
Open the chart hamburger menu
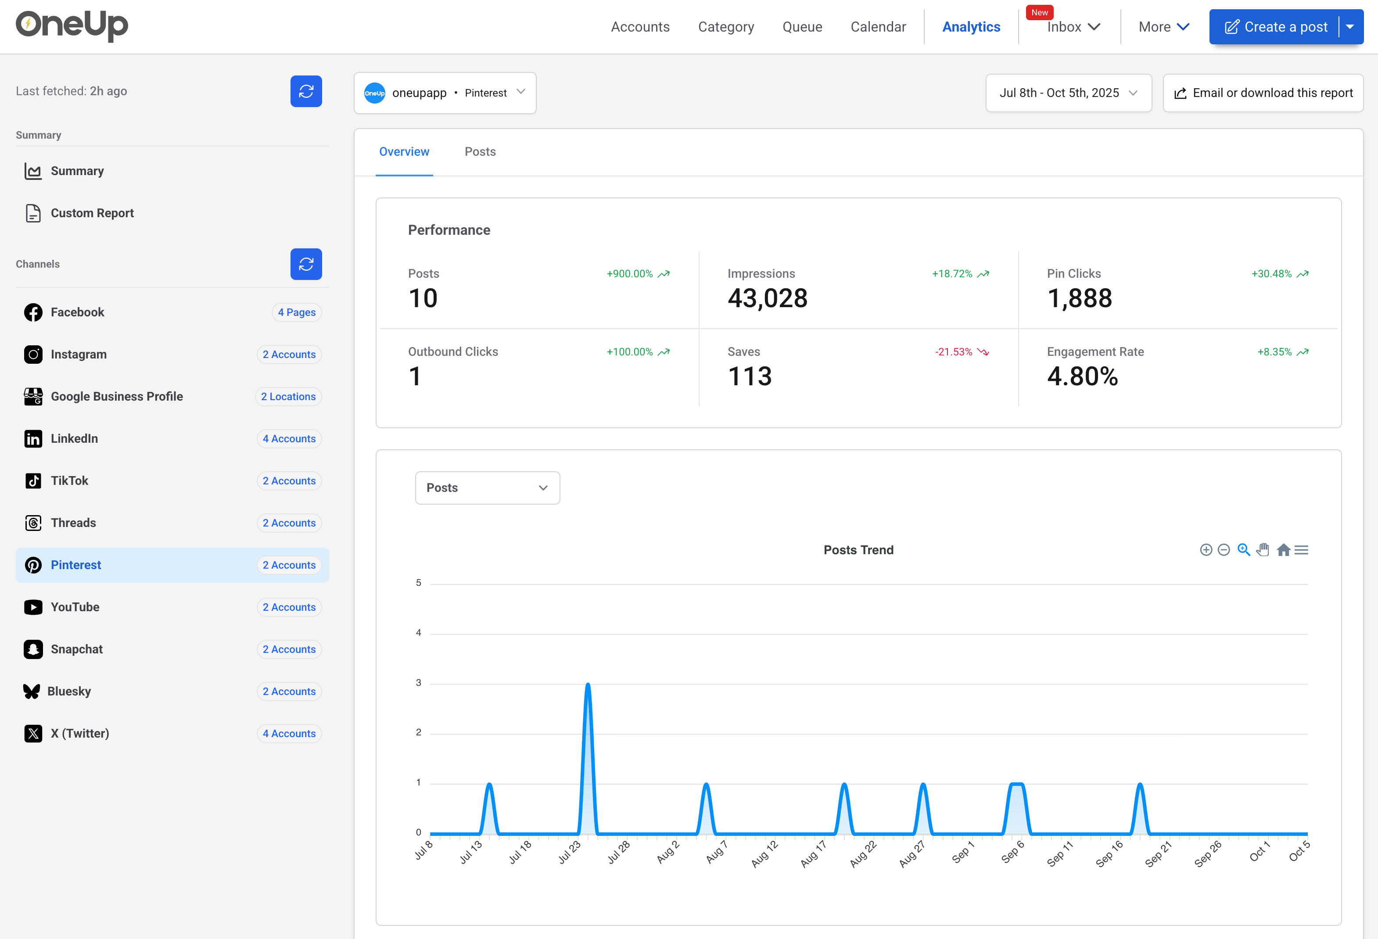[x=1302, y=549]
